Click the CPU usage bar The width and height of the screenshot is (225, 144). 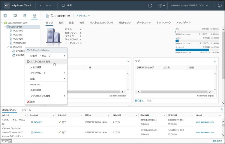[197, 32]
